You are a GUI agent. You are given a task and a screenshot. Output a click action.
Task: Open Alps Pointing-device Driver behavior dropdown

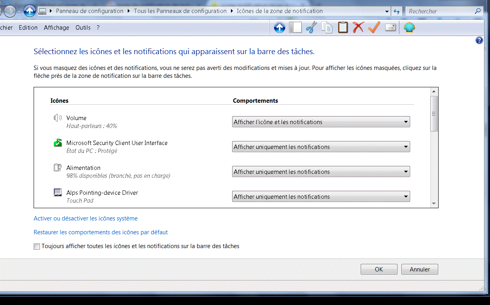point(321,196)
